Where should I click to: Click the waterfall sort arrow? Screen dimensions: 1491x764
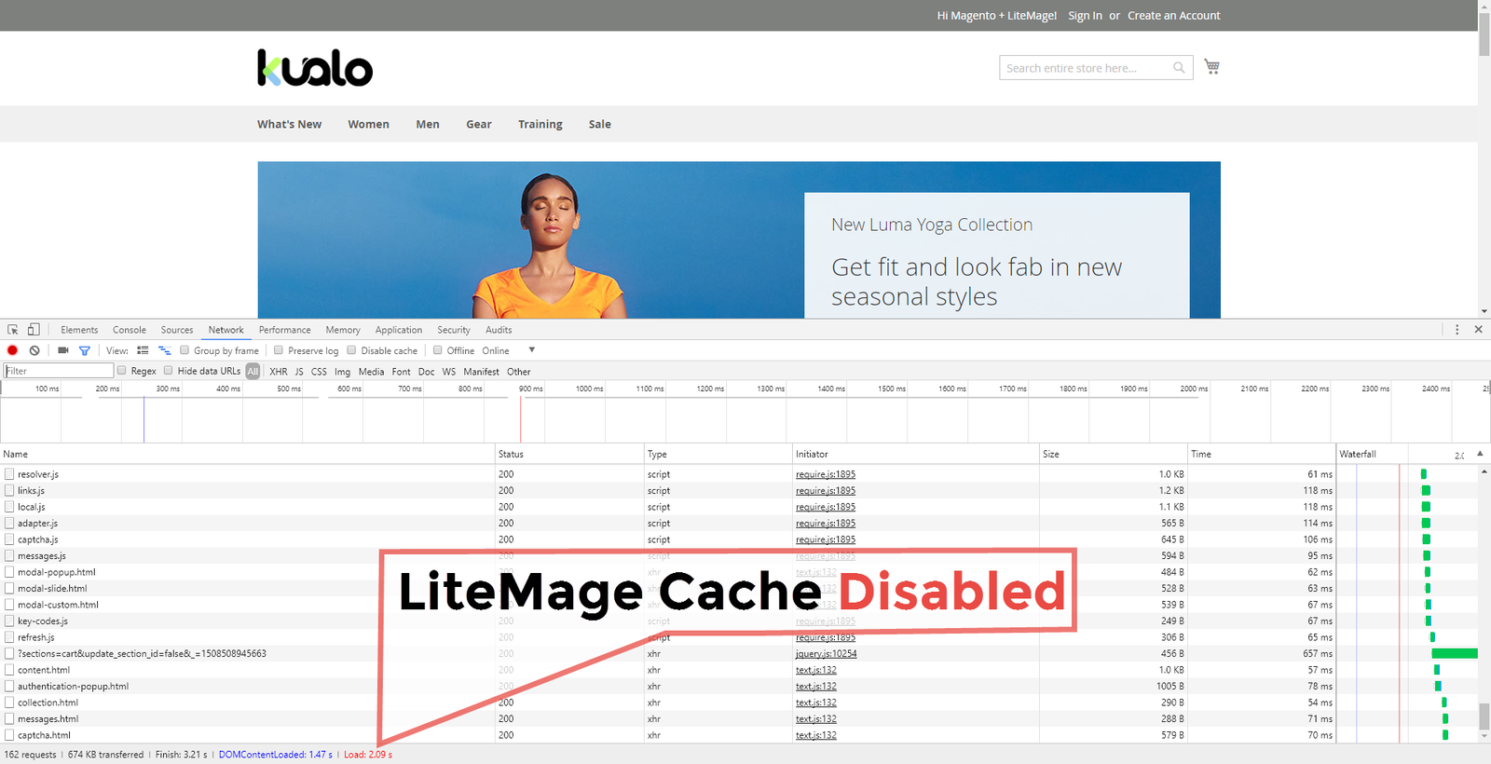1480,454
